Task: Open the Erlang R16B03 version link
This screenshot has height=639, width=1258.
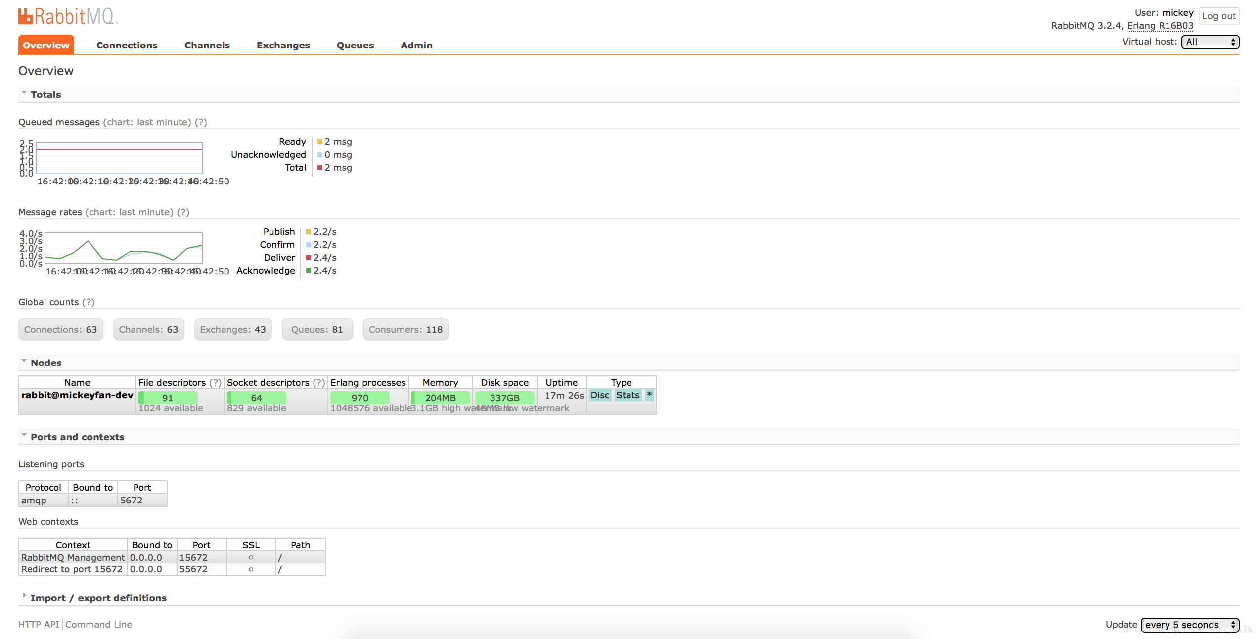Action: pyautogui.click(x=1160, y=26)
